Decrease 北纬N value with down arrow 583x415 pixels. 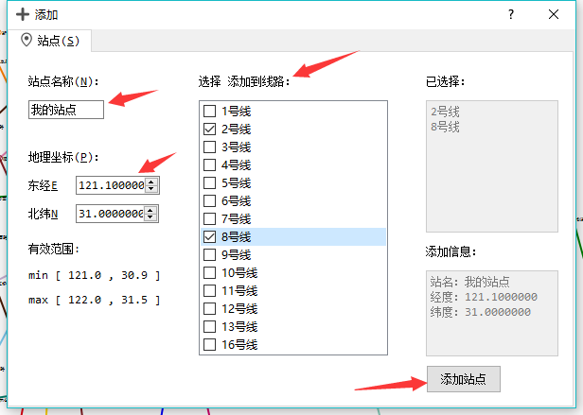pos(150,217)
